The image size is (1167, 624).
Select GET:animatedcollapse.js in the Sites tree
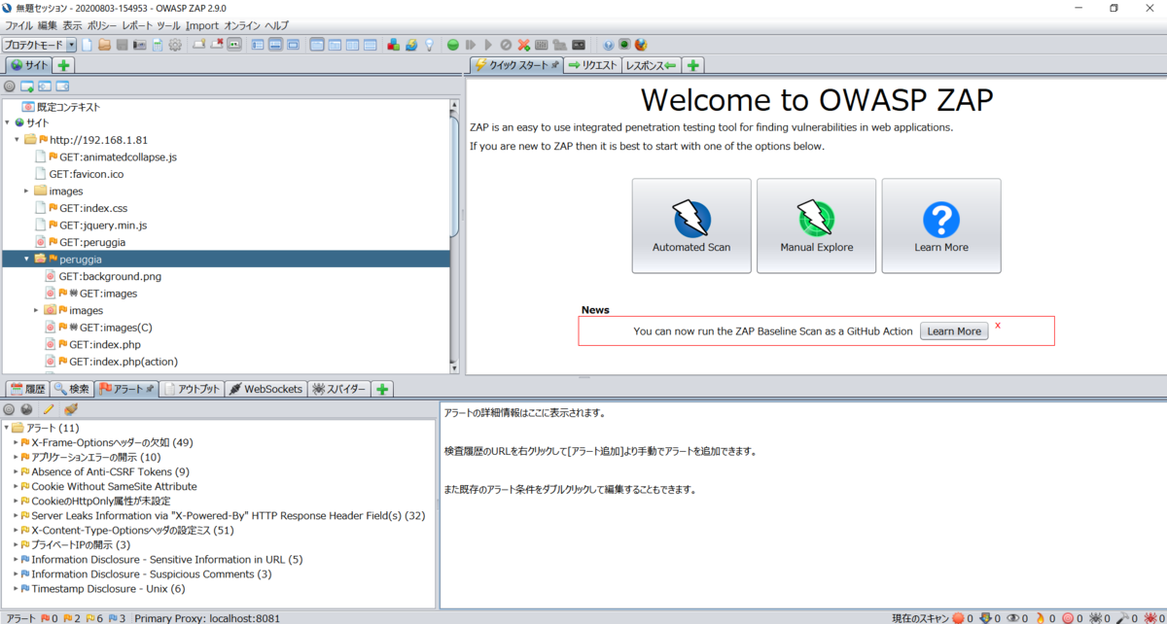118,156
